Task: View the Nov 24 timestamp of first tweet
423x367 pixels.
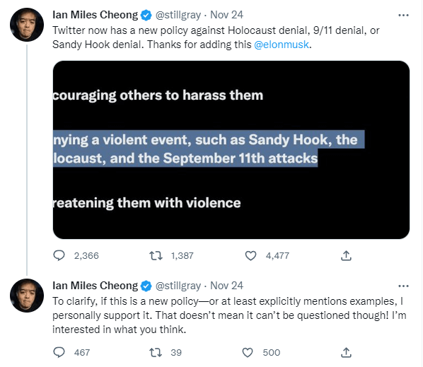Action: (226, 15)
